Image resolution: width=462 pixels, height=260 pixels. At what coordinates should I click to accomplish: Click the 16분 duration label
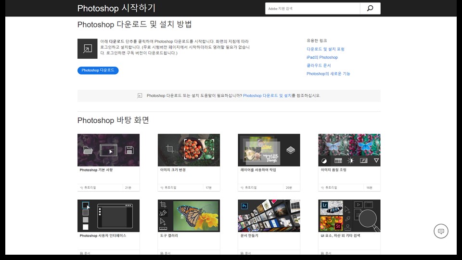(x=369, y=188)
